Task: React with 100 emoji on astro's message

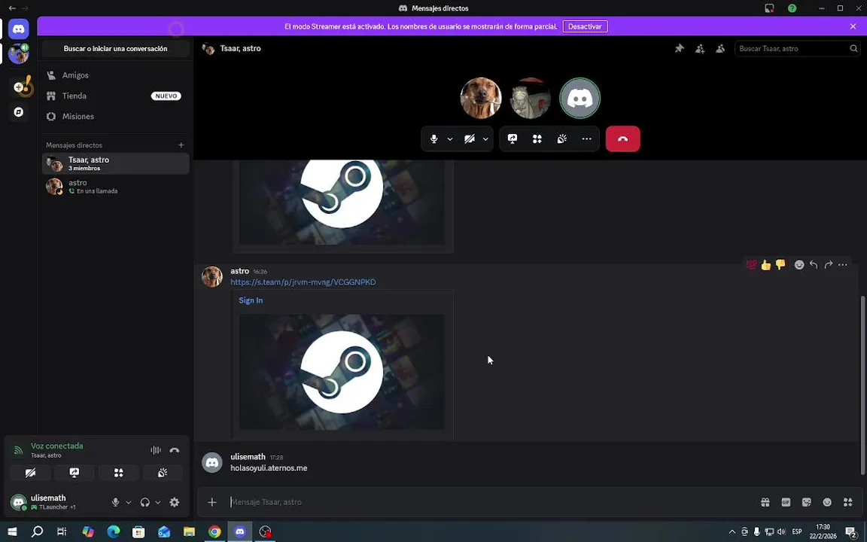Action: click(x=751, y=266)
